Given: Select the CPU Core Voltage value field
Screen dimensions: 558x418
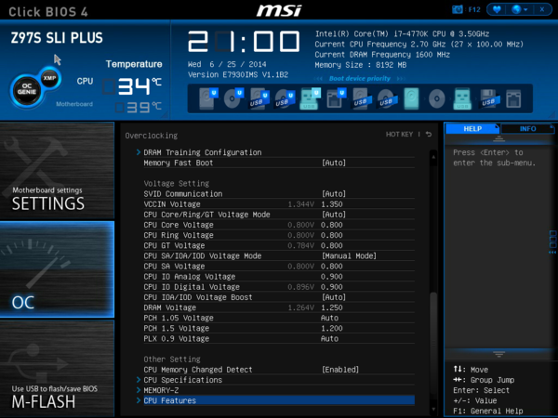Looking at the screenshot, I should (332, 225).
